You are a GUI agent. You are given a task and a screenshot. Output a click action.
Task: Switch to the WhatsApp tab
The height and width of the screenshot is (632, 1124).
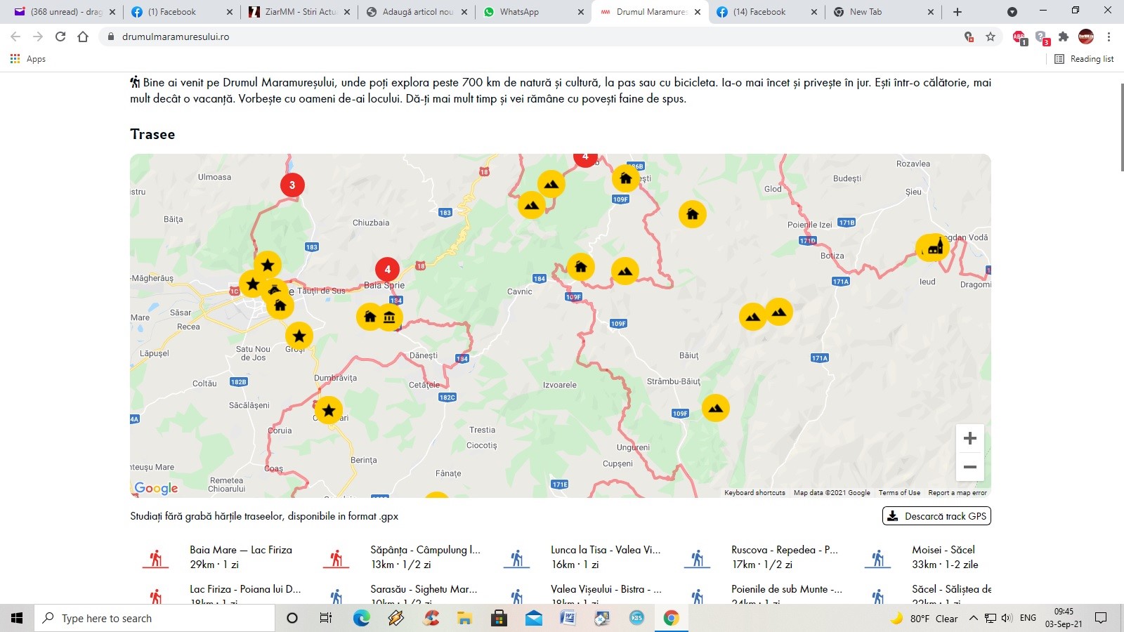pyautogui.click(x=519, y=12)
